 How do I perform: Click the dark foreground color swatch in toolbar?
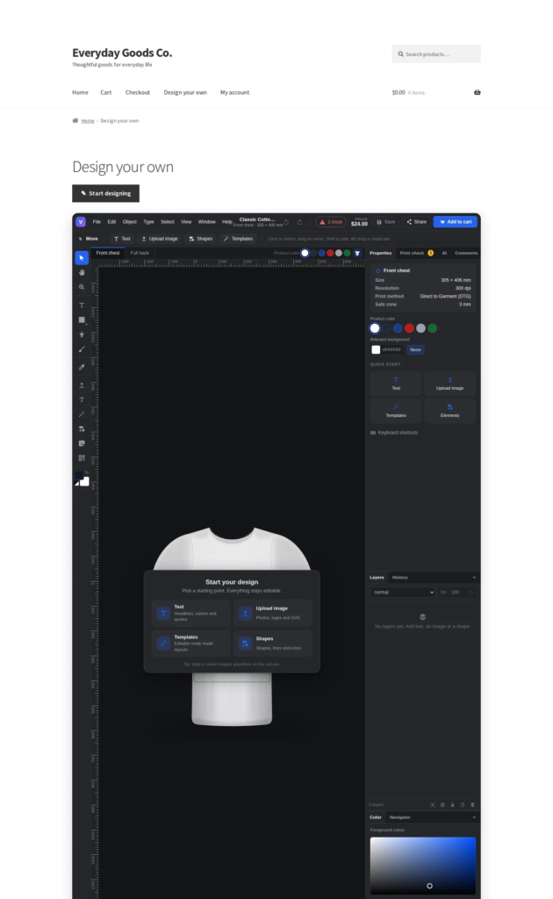(x=79, y=475)
